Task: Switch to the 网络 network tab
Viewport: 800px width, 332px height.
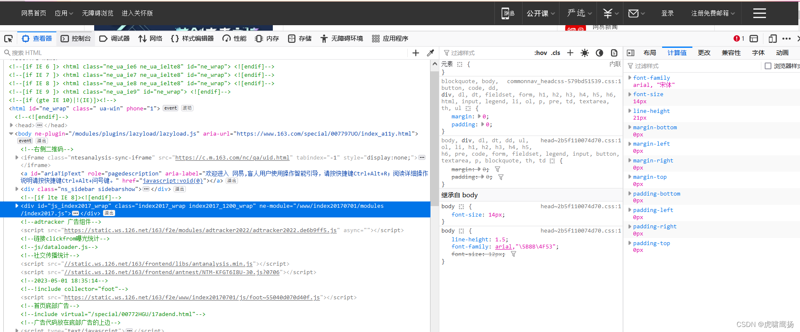Action: pyautogui.click(x=150, y=39)
